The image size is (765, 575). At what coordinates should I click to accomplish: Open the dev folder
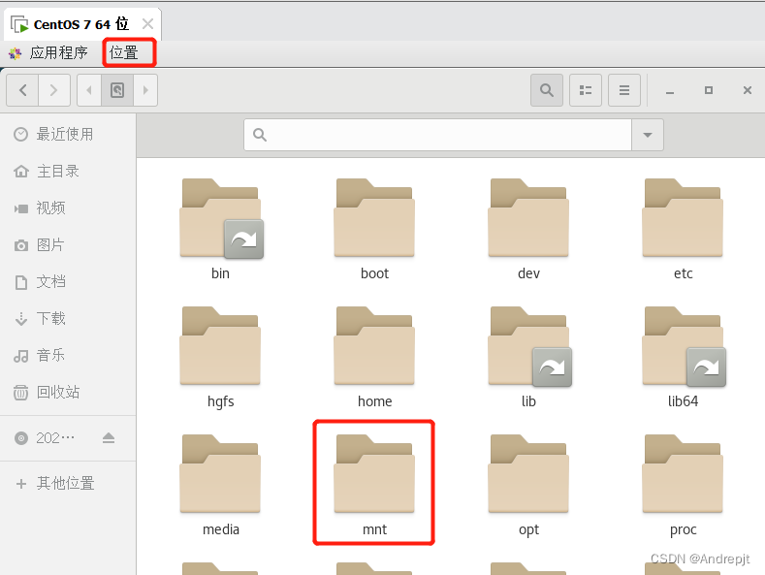tap(528, 229)
